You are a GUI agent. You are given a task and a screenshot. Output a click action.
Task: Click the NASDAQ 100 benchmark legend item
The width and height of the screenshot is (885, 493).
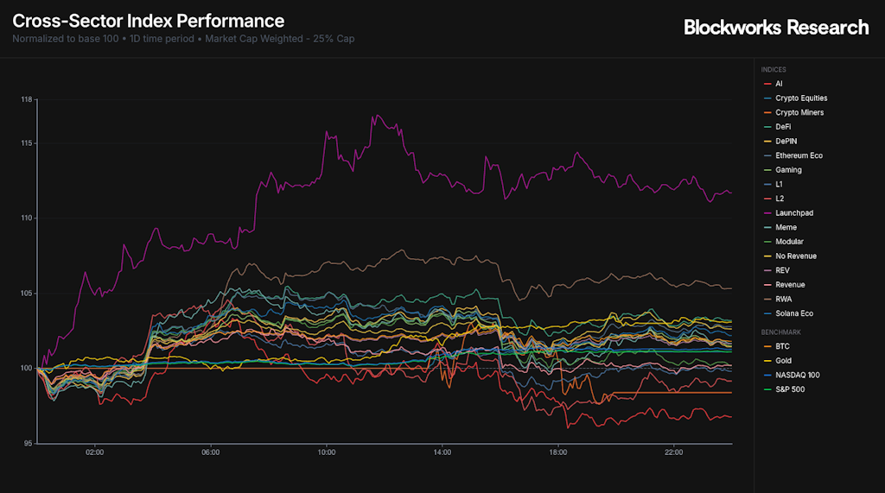pos(796,375)
